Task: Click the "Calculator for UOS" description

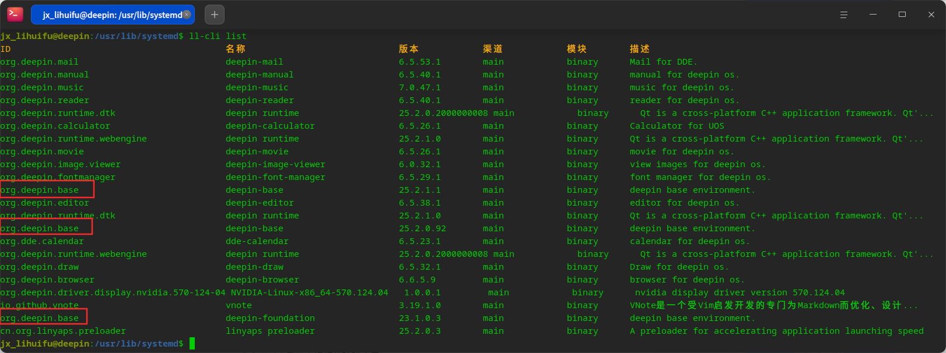Action: pyautogui.click(x=677, y=126)
